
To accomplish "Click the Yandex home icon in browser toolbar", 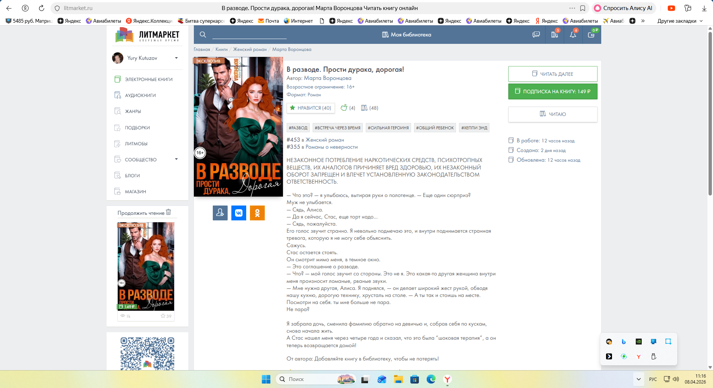I will [25, 8].
